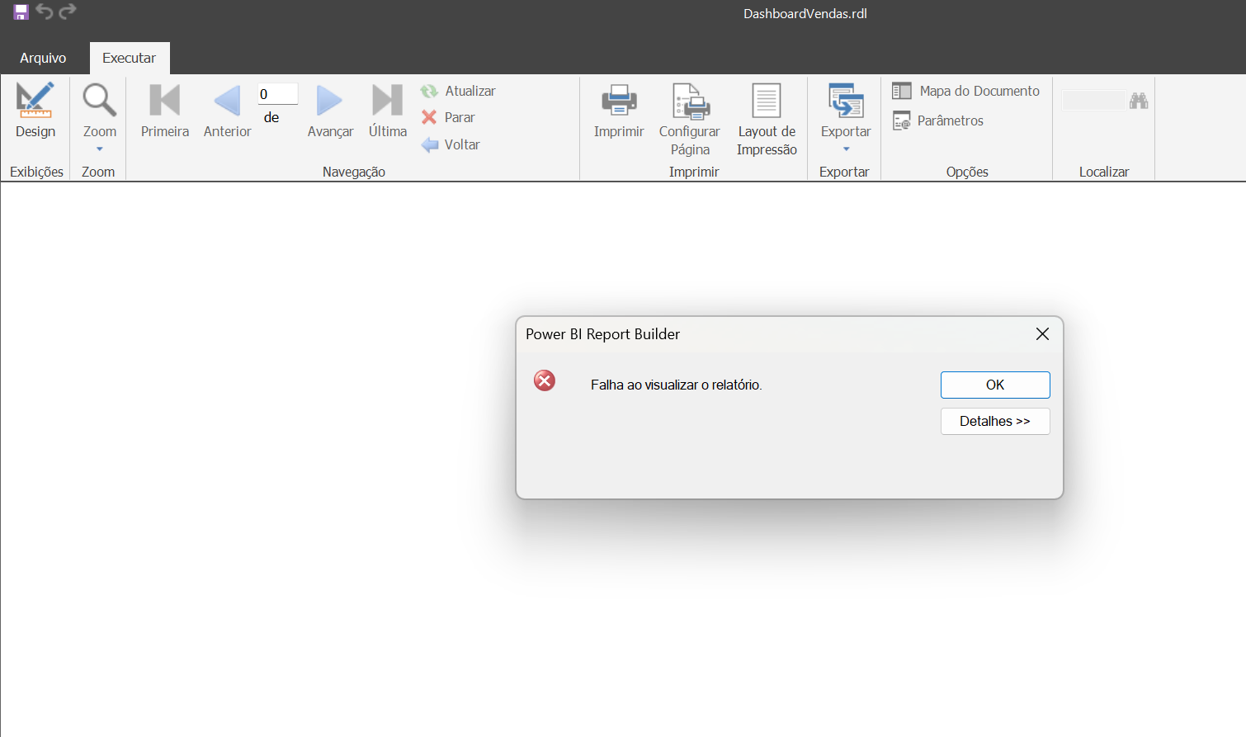Click the current page number field

[x=278, y=94]
